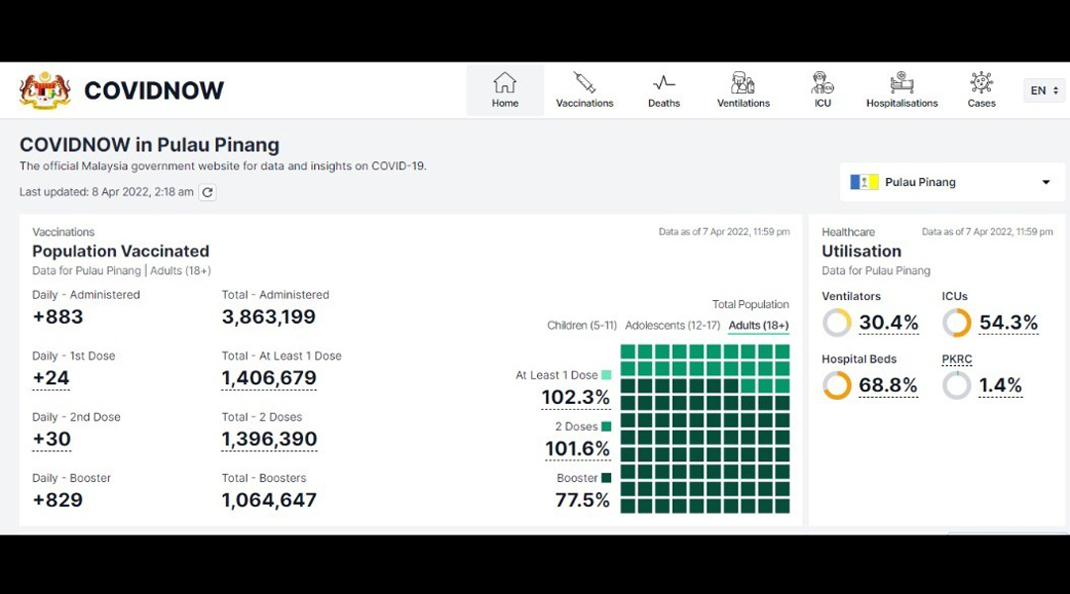Viewport: 1070px width, 594px height.
Task: Click the COVIDNOW site title
Action: (x=154, y=90)
